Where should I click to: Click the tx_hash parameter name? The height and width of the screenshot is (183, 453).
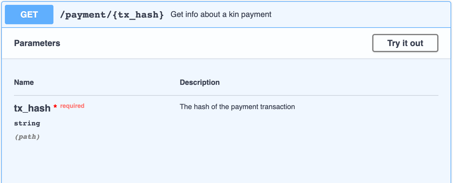click(32, 108)
